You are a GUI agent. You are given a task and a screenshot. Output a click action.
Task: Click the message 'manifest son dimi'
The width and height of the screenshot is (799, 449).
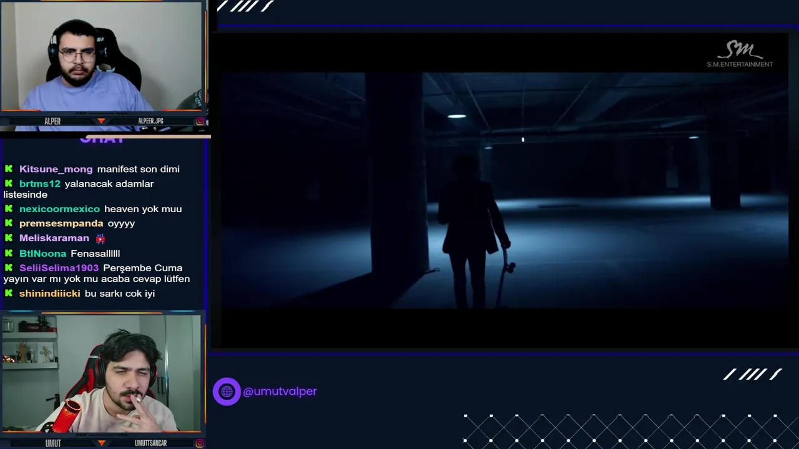point(138,169)
